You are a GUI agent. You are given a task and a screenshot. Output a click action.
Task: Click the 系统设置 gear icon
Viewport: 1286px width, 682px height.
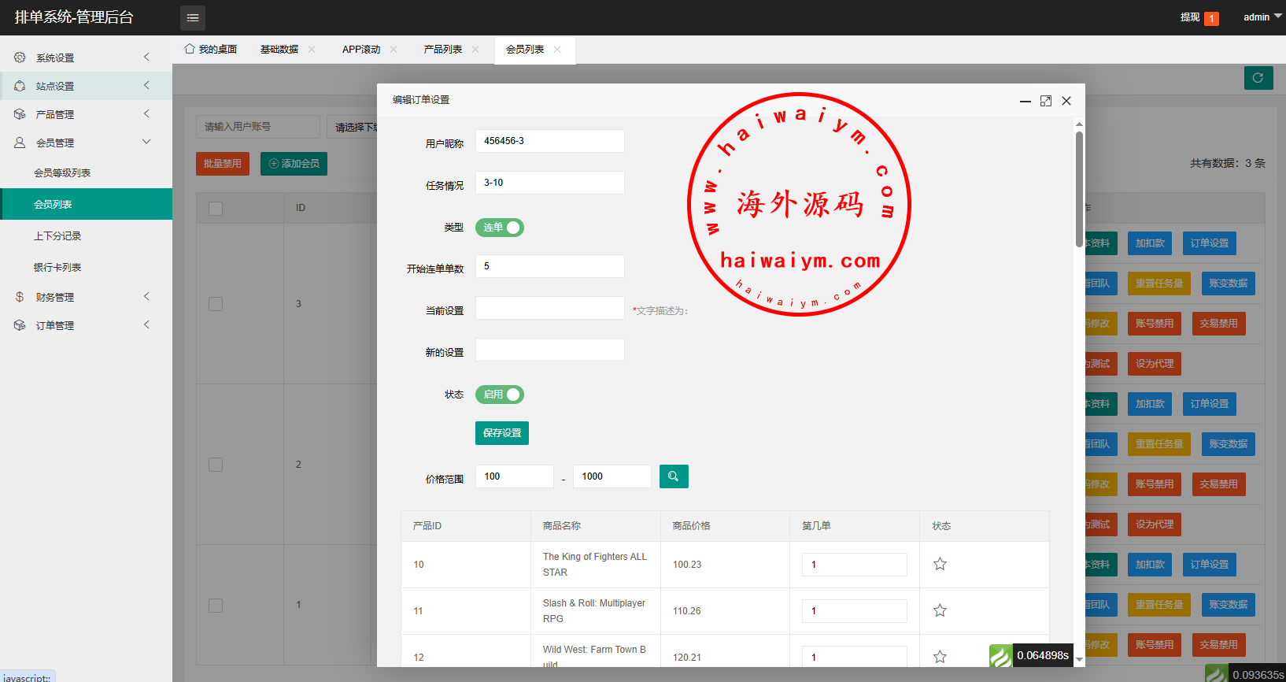point(20,57)
